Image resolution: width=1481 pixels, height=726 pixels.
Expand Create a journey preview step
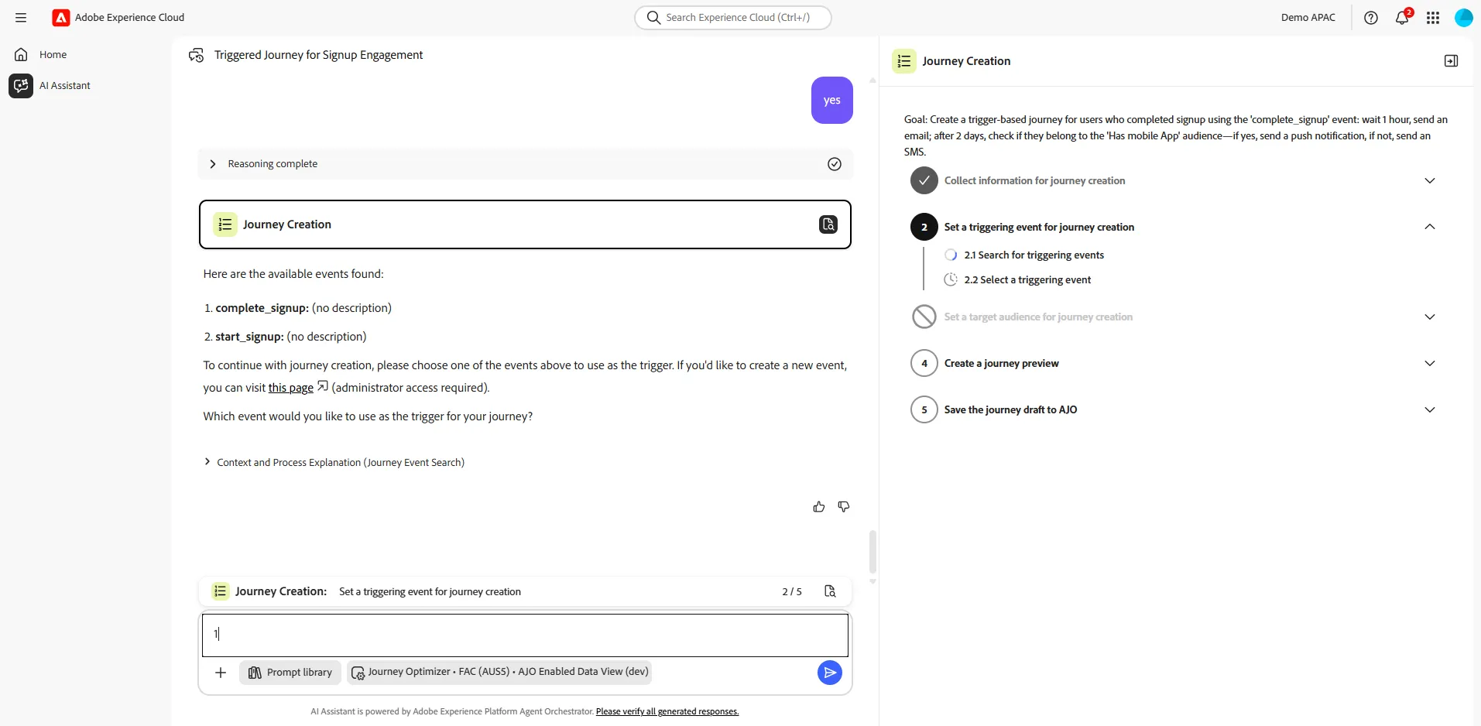tap(1430, 363)
